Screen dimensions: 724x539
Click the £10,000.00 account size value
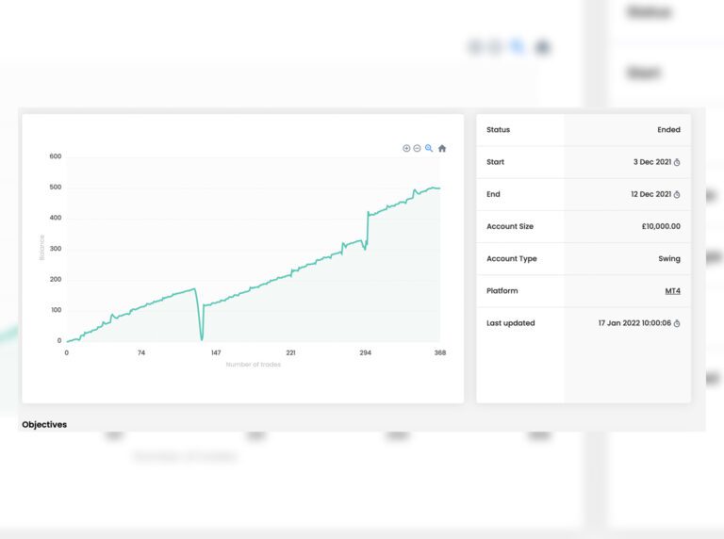pos(661,226)
